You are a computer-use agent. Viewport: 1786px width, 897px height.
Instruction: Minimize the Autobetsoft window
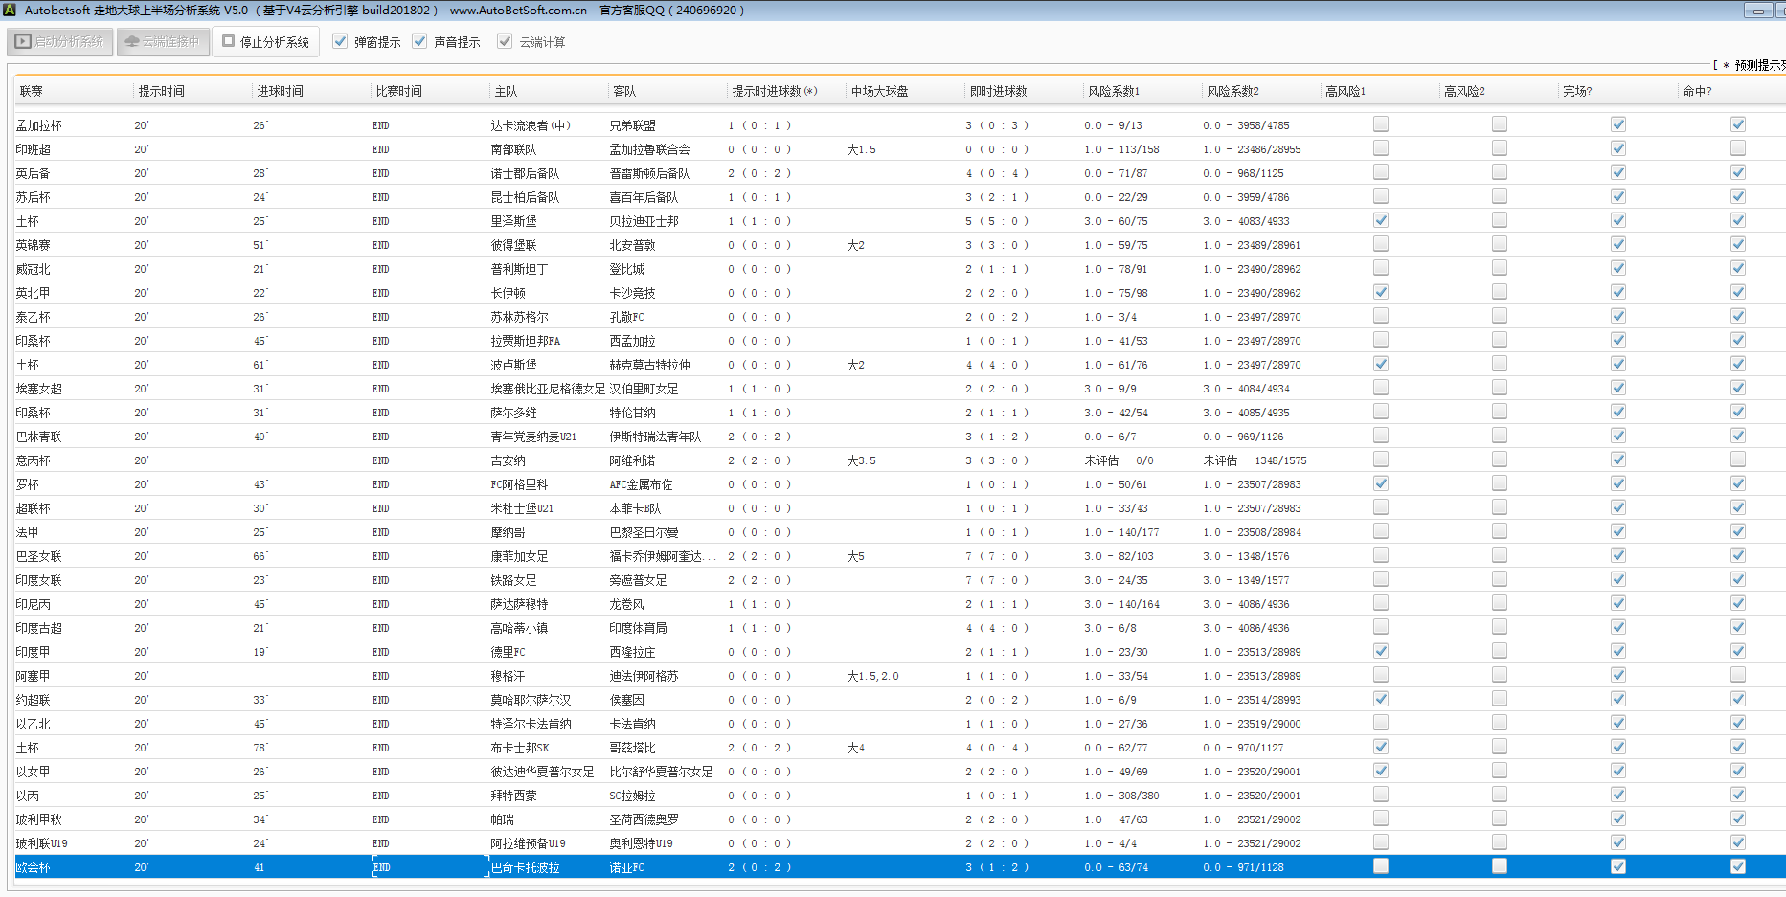tap(1758, 11)
